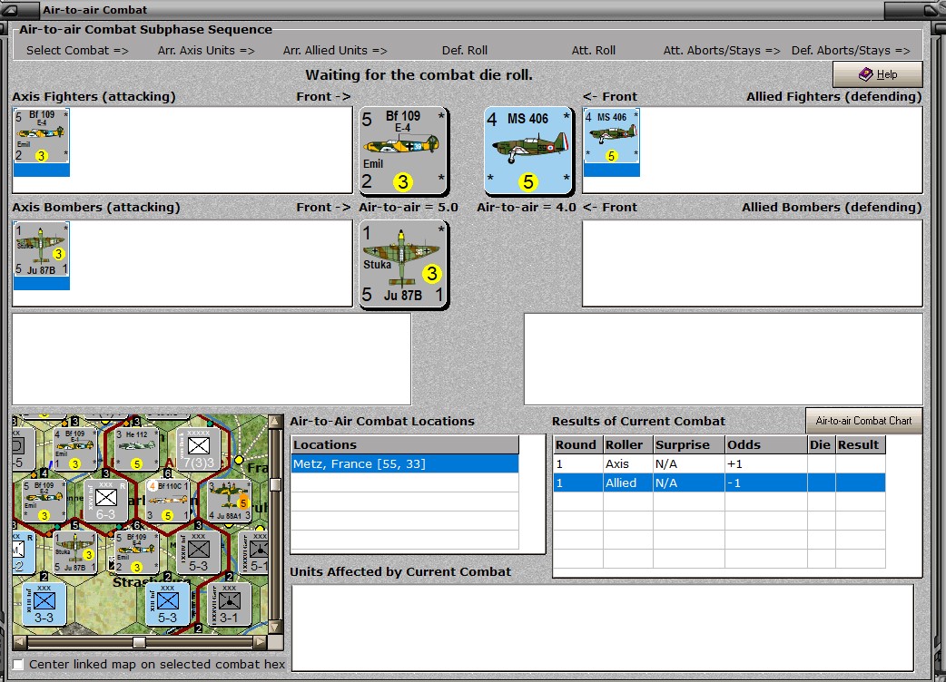946x682 pixels.
Task: Click the map vertical scrollbar thumb
Action: coord(275,484)
